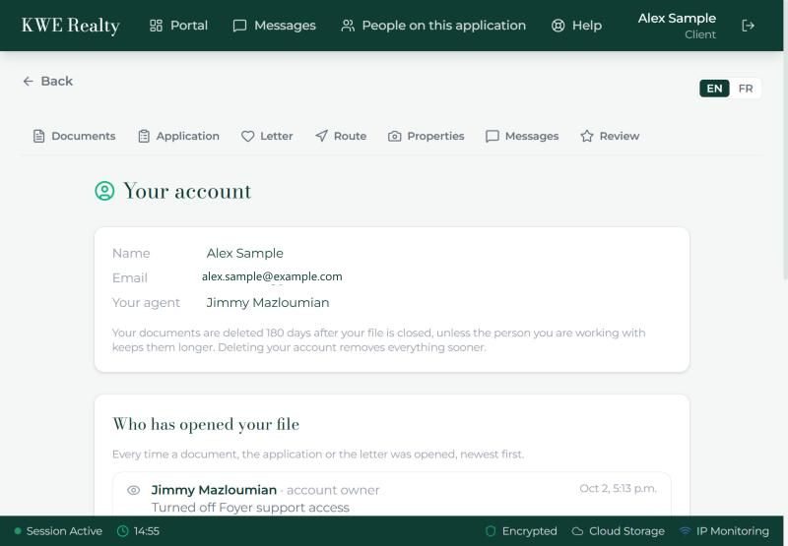Click the IP Monitoring wifi icon
Image resolution: width=788 pixels, height=546 pixels.
685,531
